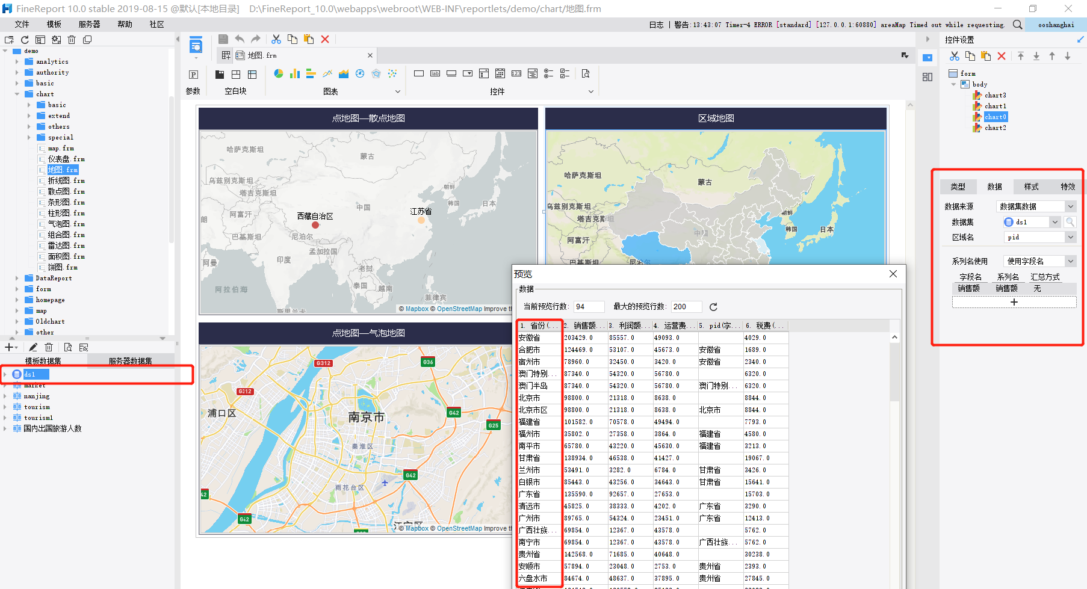Click the scissors cut icon in main toolbar

click(x=276, y=39)
